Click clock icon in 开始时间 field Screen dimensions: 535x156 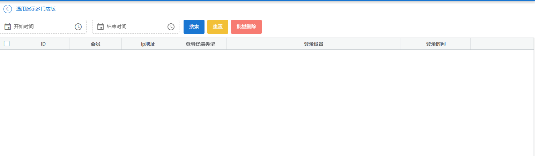(x=78, y=27)
